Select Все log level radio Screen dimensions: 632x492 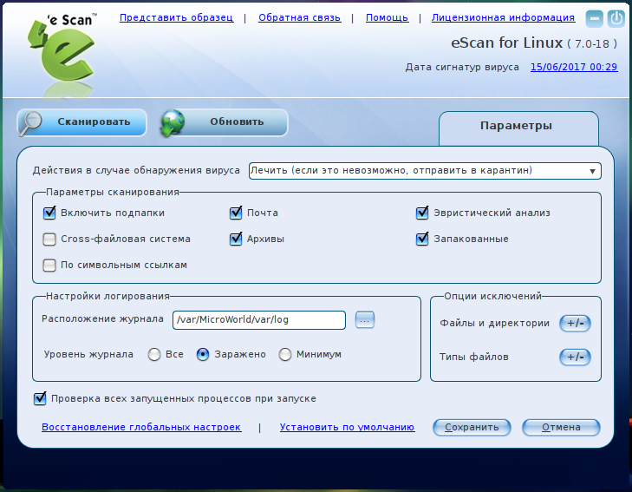click(x=154, y=355)
